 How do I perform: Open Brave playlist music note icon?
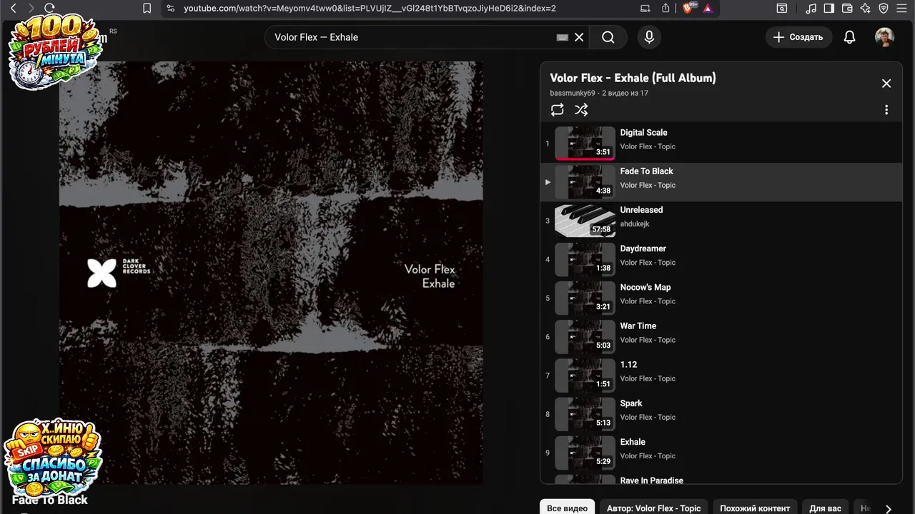811,8
